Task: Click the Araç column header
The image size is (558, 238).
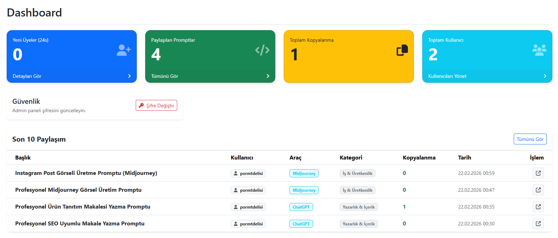Action: 295,158
